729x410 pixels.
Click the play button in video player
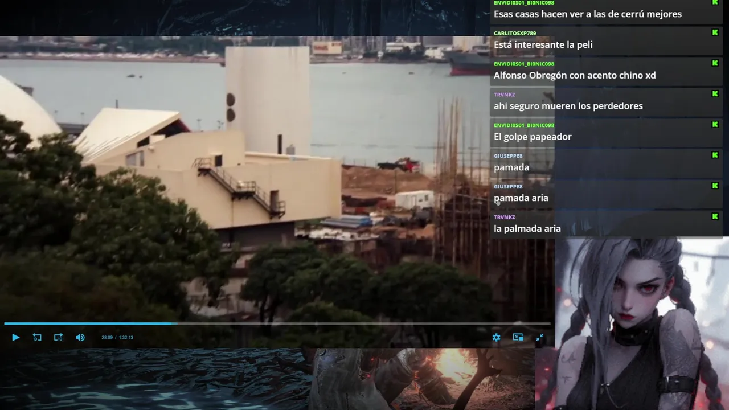point(15,338)
